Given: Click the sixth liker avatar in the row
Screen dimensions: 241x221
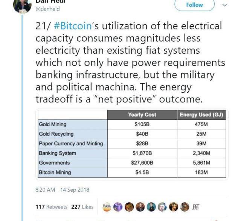Looking at the screenshot, I should pyautogui.click(x=162, y=207).
